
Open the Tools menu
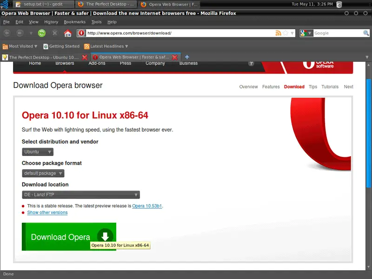[x=96, y=22]
